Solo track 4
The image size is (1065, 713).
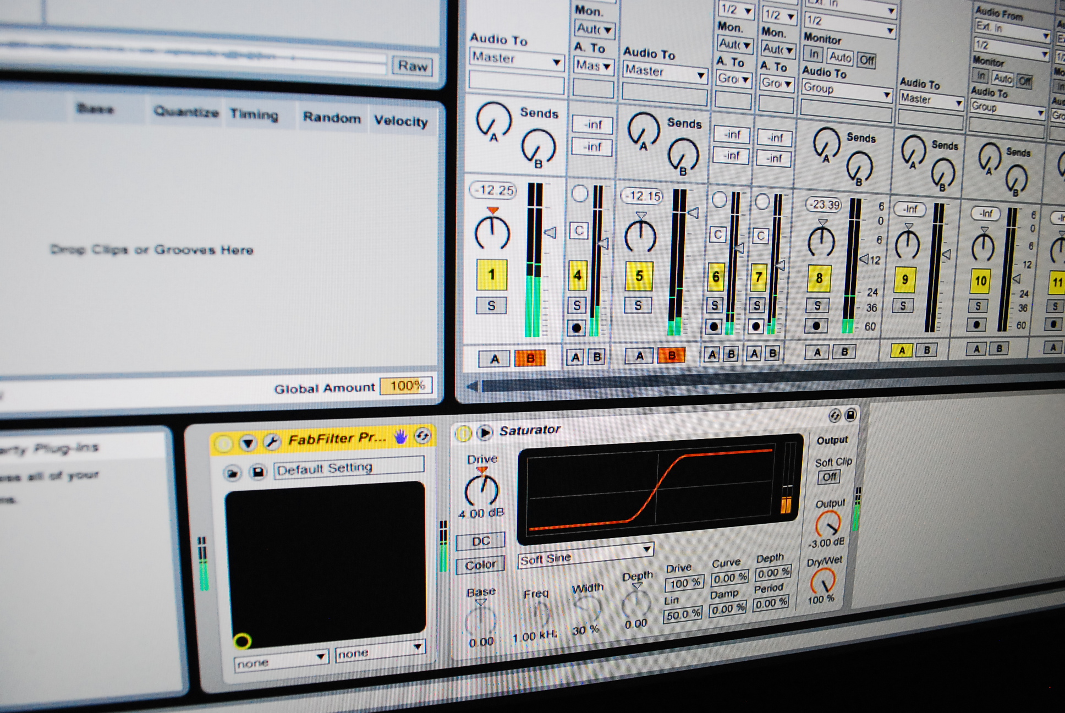coord(577,305)
